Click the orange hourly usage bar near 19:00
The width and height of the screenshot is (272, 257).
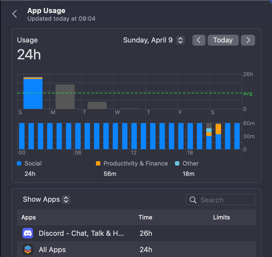(218, 129)
